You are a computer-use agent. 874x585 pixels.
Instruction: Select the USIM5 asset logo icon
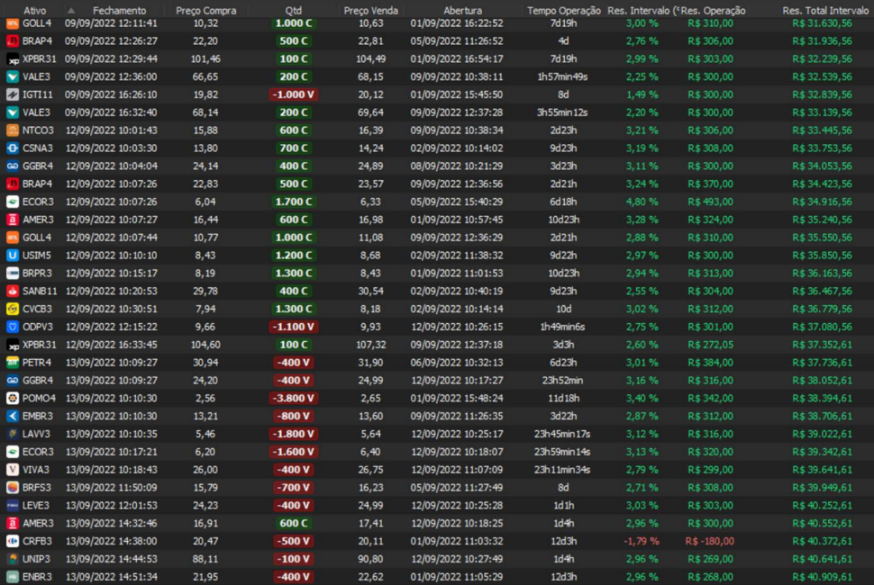pyautogui.click(x=13, y=256)
